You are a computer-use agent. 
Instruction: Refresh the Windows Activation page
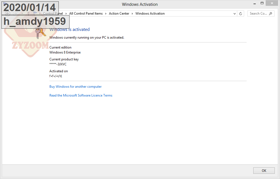[241, 14]
